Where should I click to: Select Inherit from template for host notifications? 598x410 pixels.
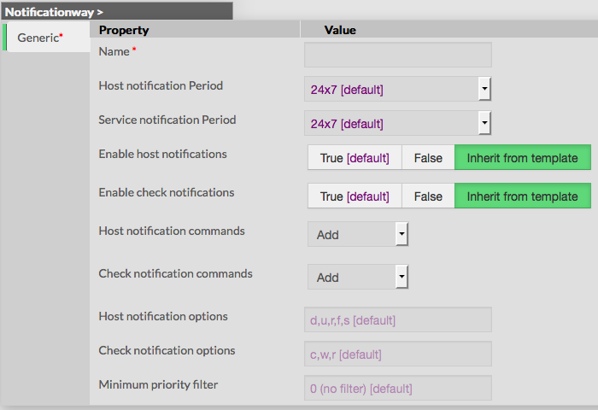[x=522, y=158]
